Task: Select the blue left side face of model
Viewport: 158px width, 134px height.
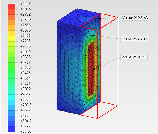Action: (68, 68)
